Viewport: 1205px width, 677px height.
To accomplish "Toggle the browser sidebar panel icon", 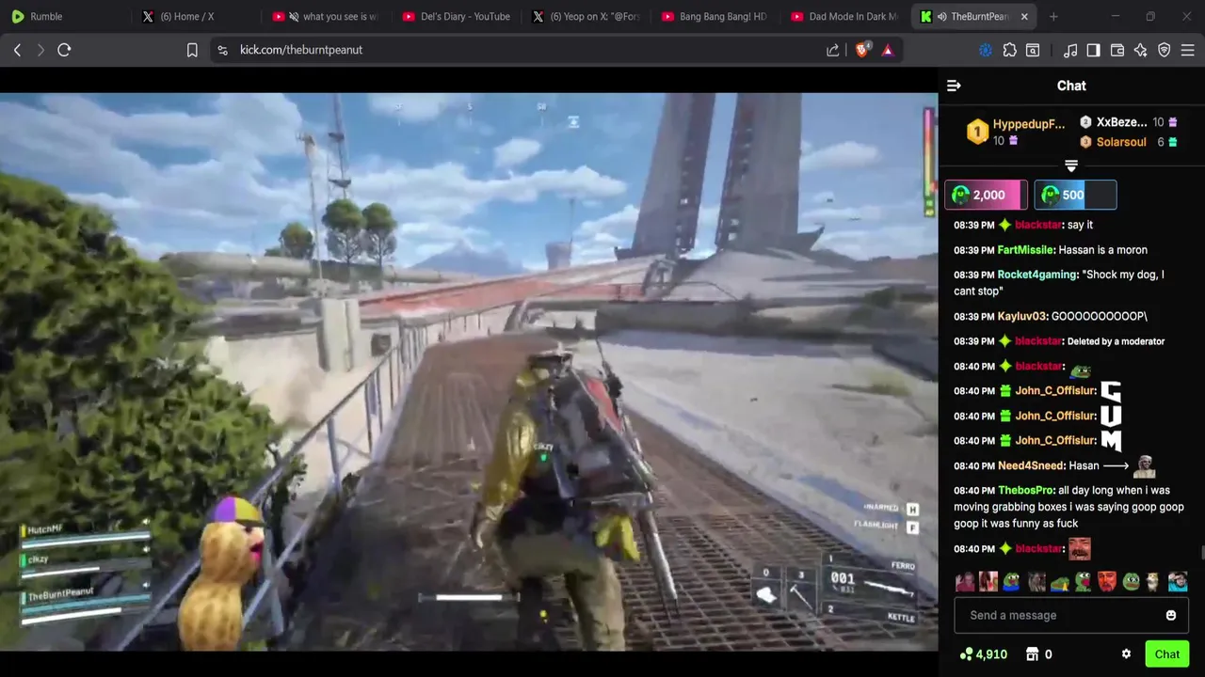I will [x=1093, y=50].
